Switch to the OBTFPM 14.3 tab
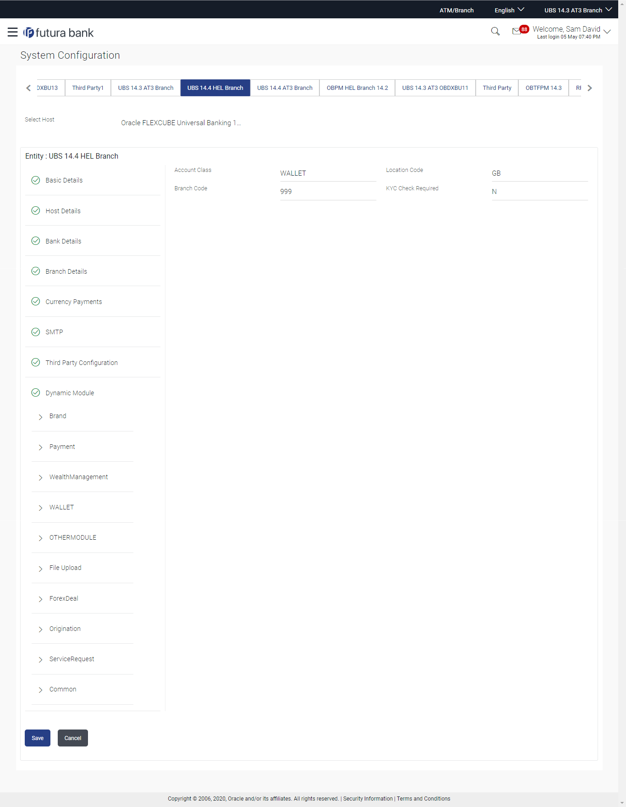626x807 pixels. click(544, 88)
